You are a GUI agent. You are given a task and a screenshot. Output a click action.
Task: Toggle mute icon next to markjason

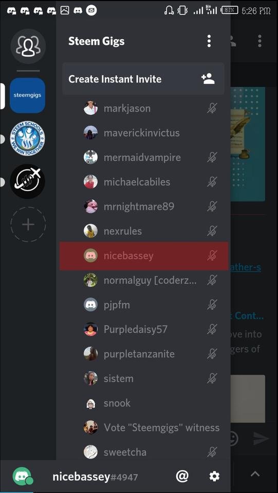point(212,108)
